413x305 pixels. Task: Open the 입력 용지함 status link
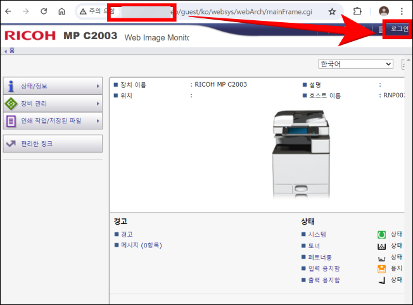(324, 268)
